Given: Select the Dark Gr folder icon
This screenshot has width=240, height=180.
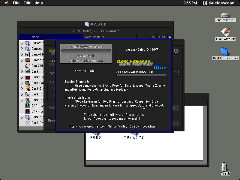Looking at the screenshot, I should coord(28,88).
